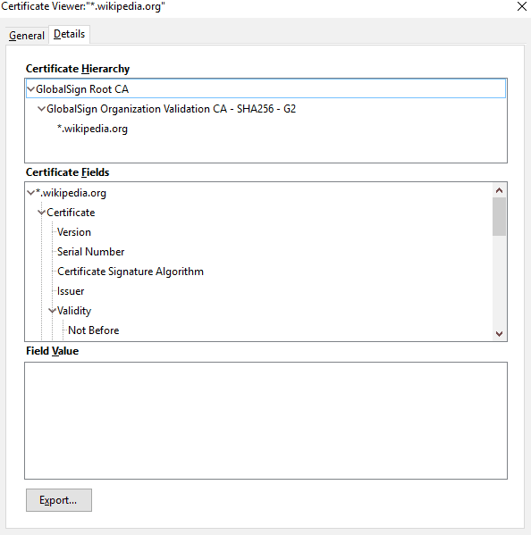The width and height of the screenshot is (531, 535).
Task: Click inside the Field Value text box
Action: [x=265, y=421]
